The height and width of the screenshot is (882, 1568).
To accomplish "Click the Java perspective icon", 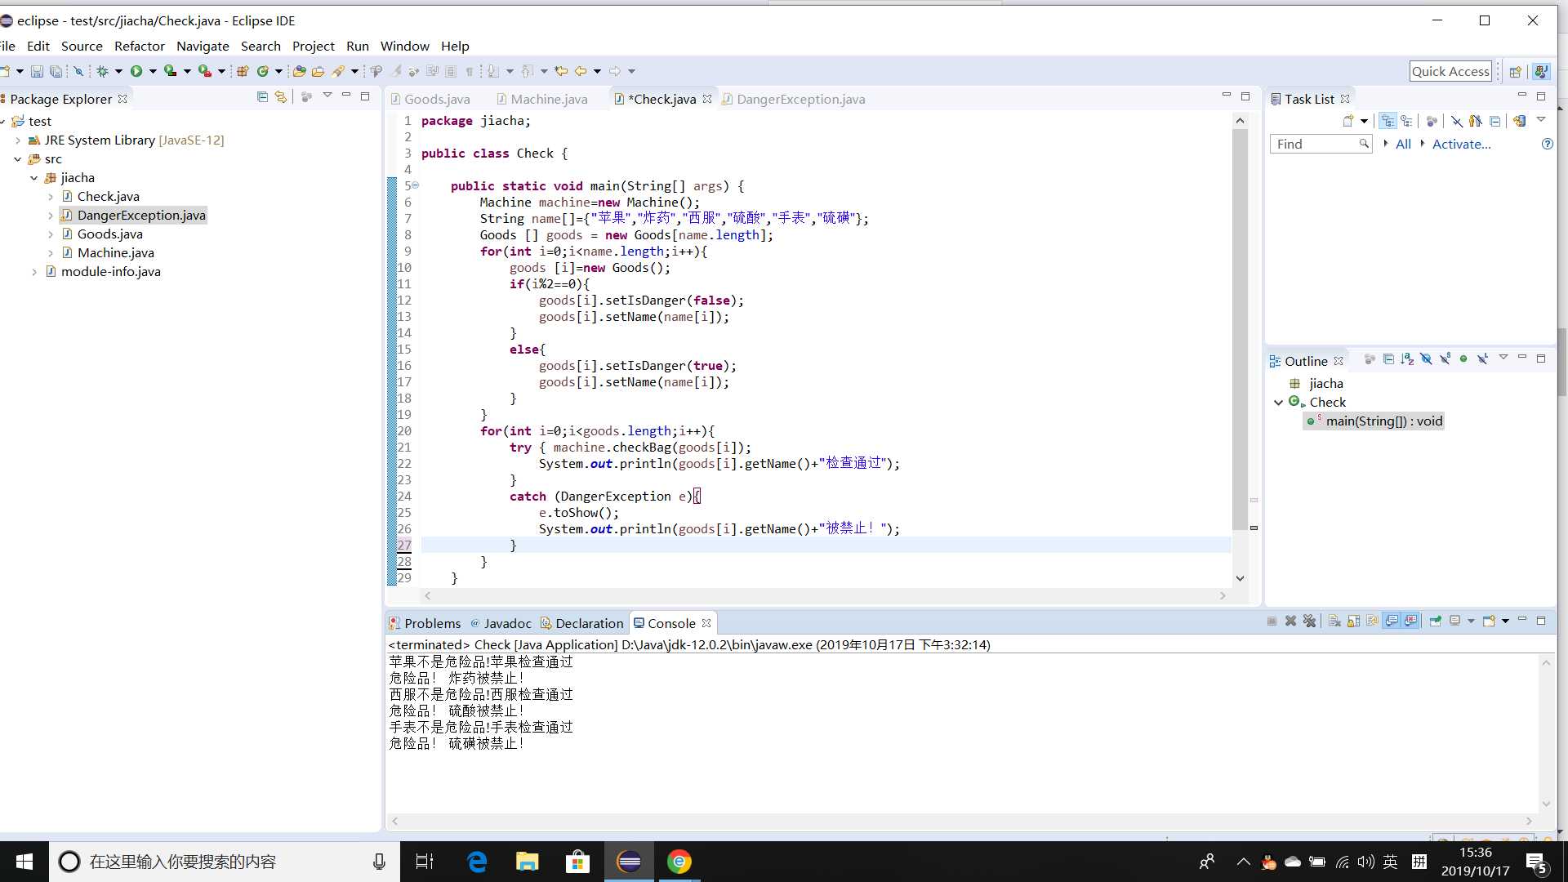I will 1541,72.
